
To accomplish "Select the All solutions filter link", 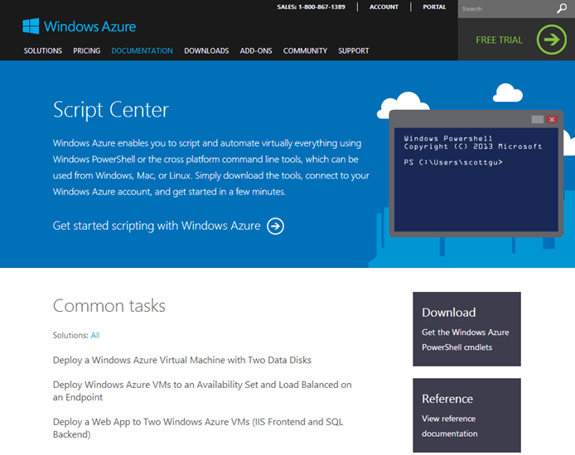I will 95,335.
